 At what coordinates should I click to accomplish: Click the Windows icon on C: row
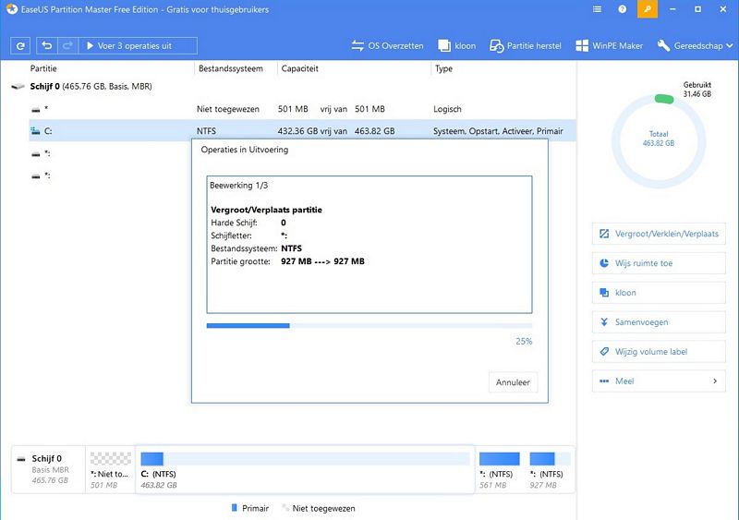click(x=35, y=131)
